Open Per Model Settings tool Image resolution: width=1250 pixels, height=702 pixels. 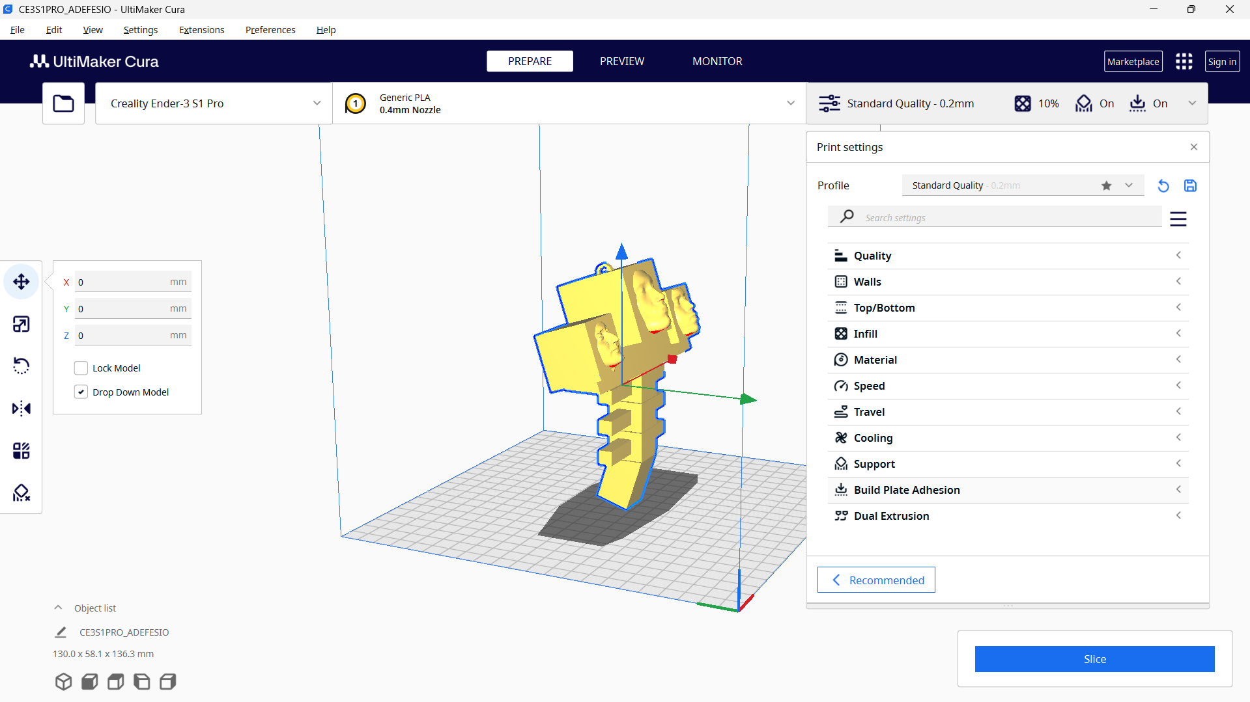coord(21,451)
